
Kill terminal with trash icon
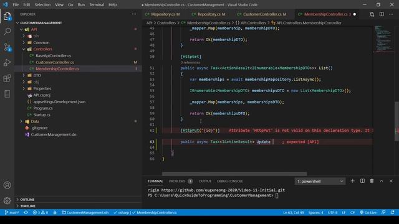click(372, 181)
